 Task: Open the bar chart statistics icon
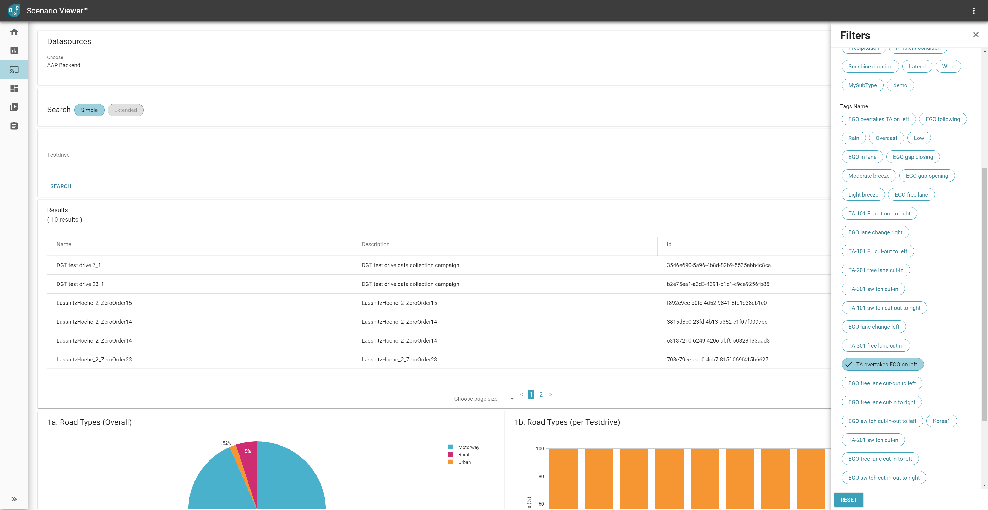tap(14, 51)
